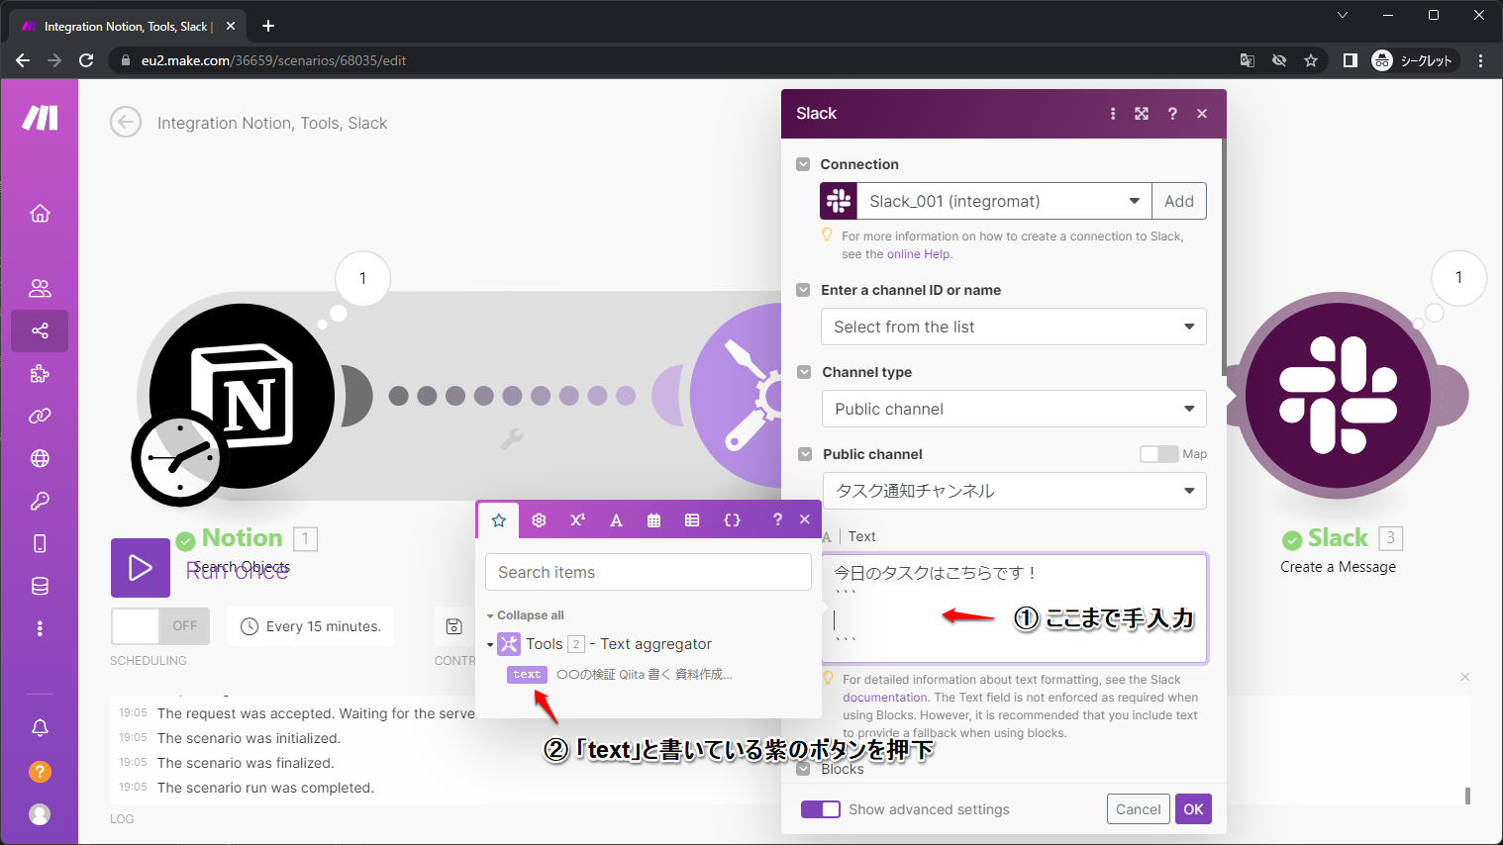The image size is (1503, 845).
Task: Open the notifications bell icon
Action: [40, 728]
